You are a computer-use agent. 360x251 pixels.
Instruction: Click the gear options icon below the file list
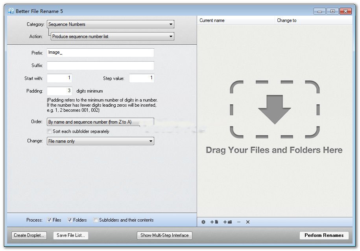coord(203,222)
